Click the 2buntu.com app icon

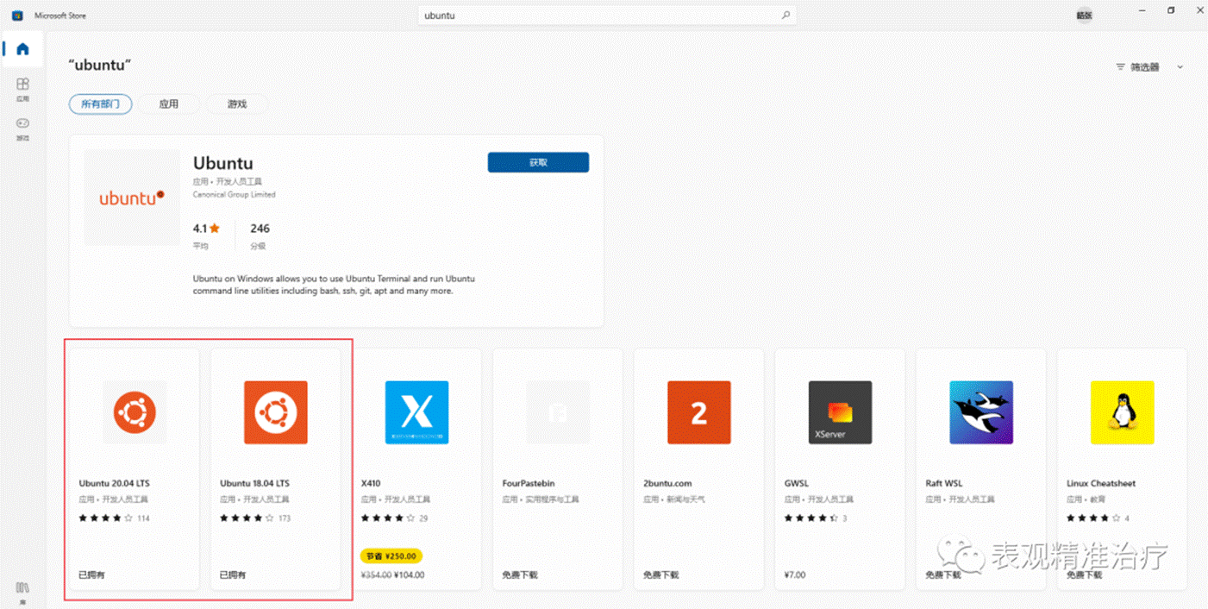[698, 412]
